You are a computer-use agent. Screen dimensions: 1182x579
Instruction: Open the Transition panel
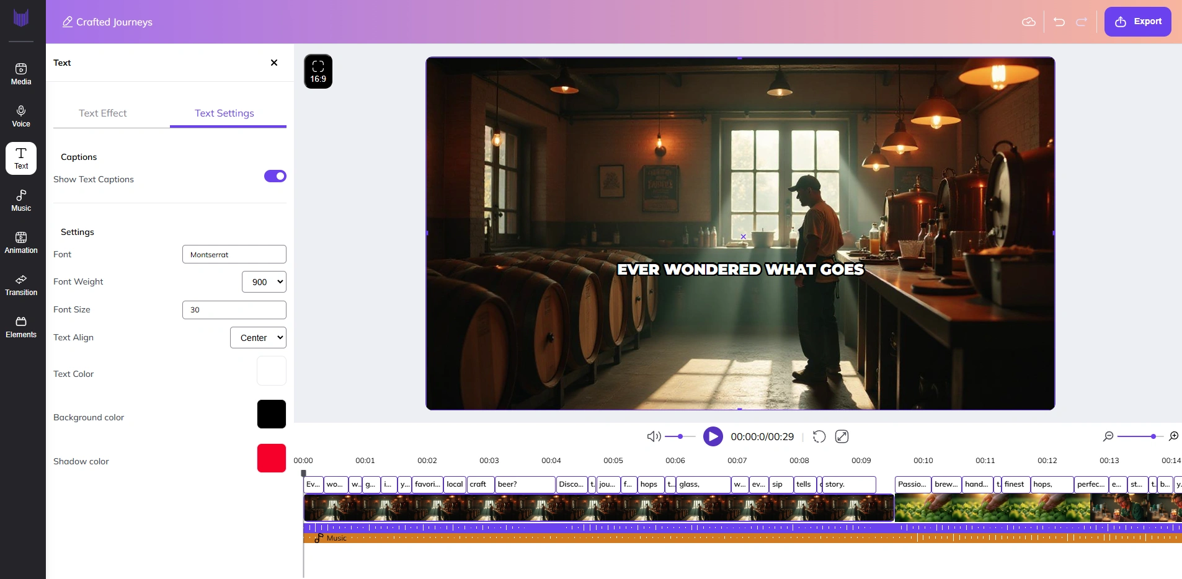(21, 285)
